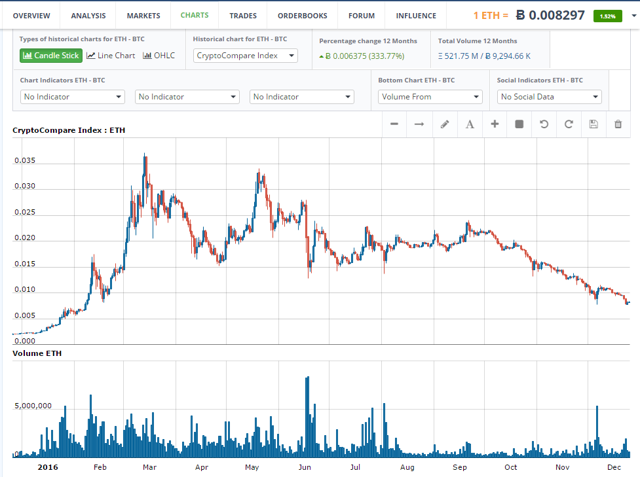This screenshot has width=640, height=477.
Task: Select the horizontal line drawing tool
Action: click(394, 124)
